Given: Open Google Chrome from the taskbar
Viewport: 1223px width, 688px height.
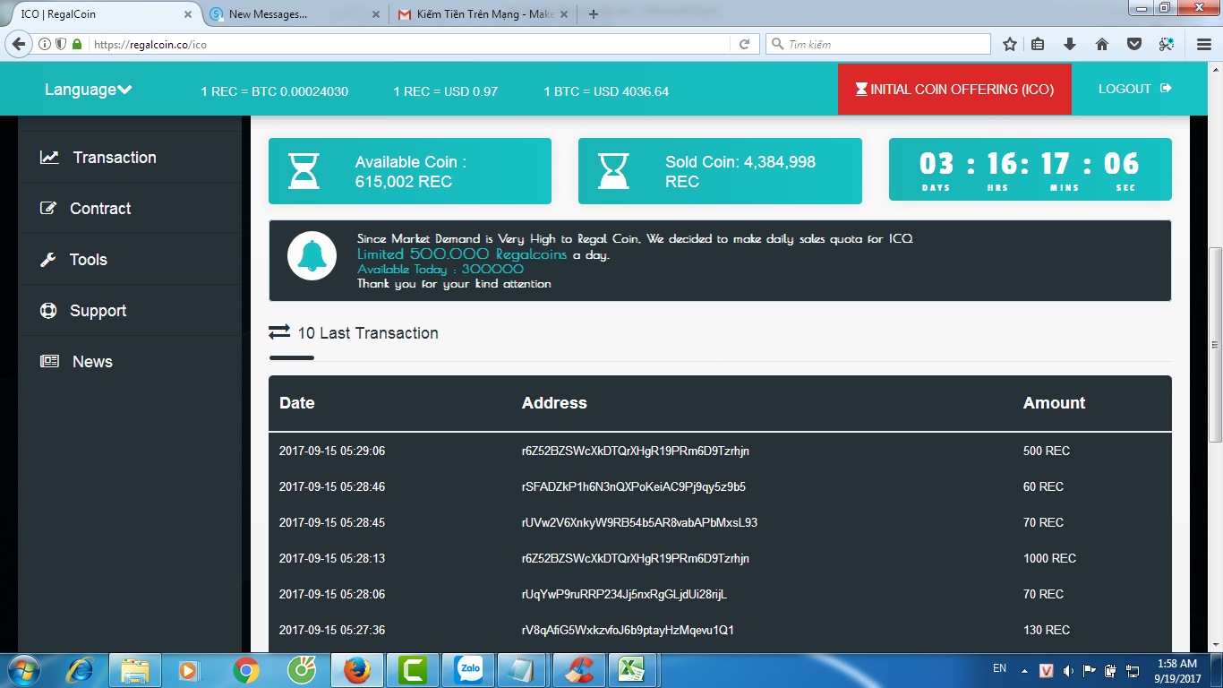Looking at the screenshot, I should [246, 669].
